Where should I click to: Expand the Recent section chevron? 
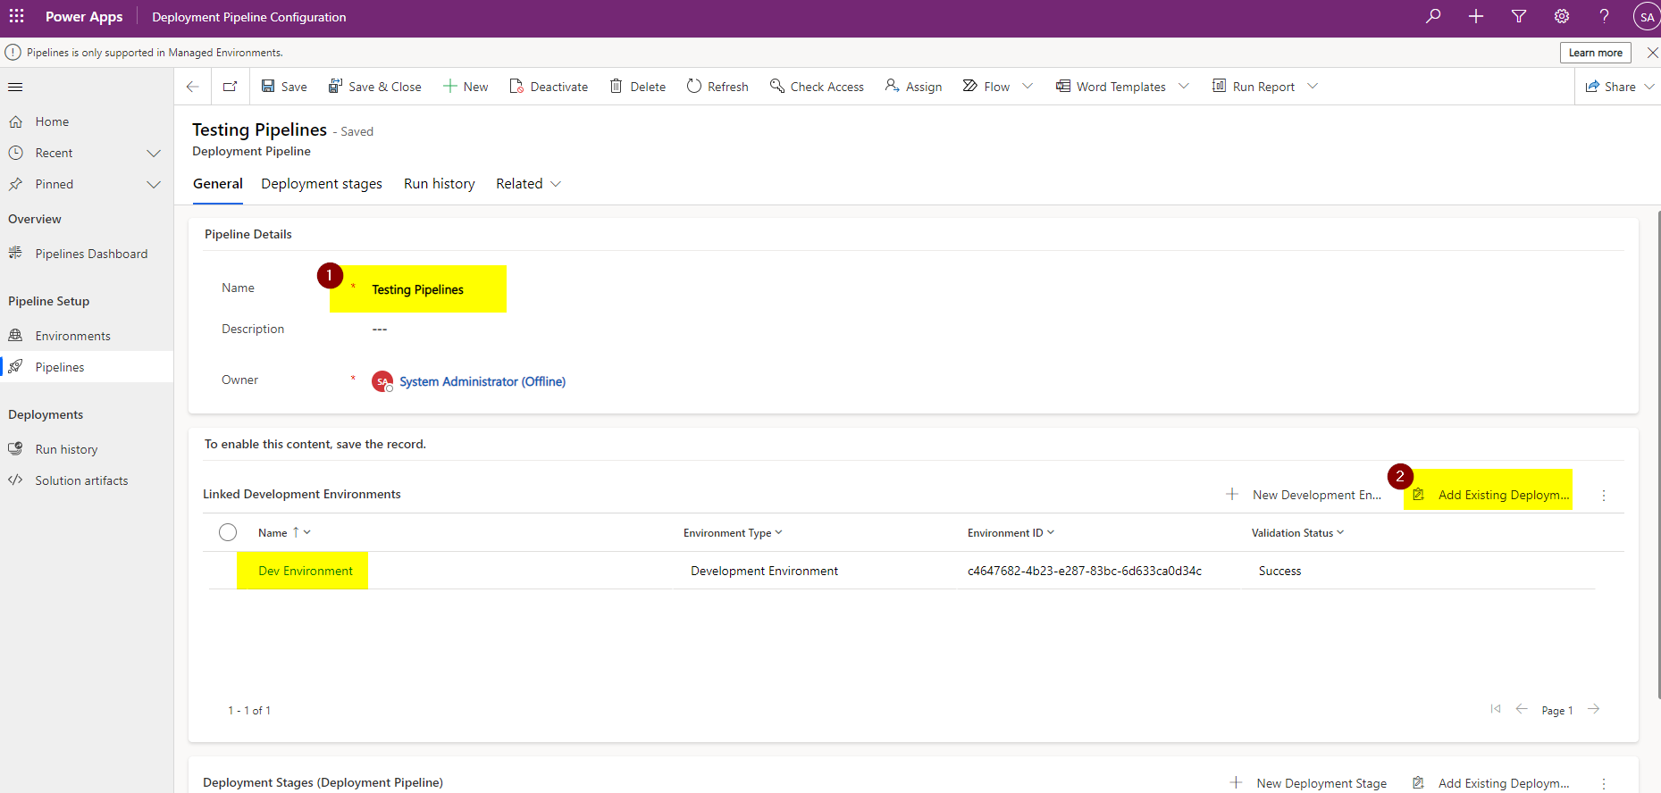[154, 154]
